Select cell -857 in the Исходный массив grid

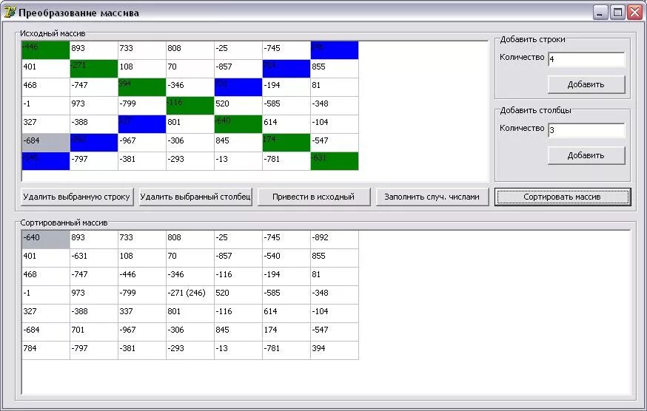point(238,69)
